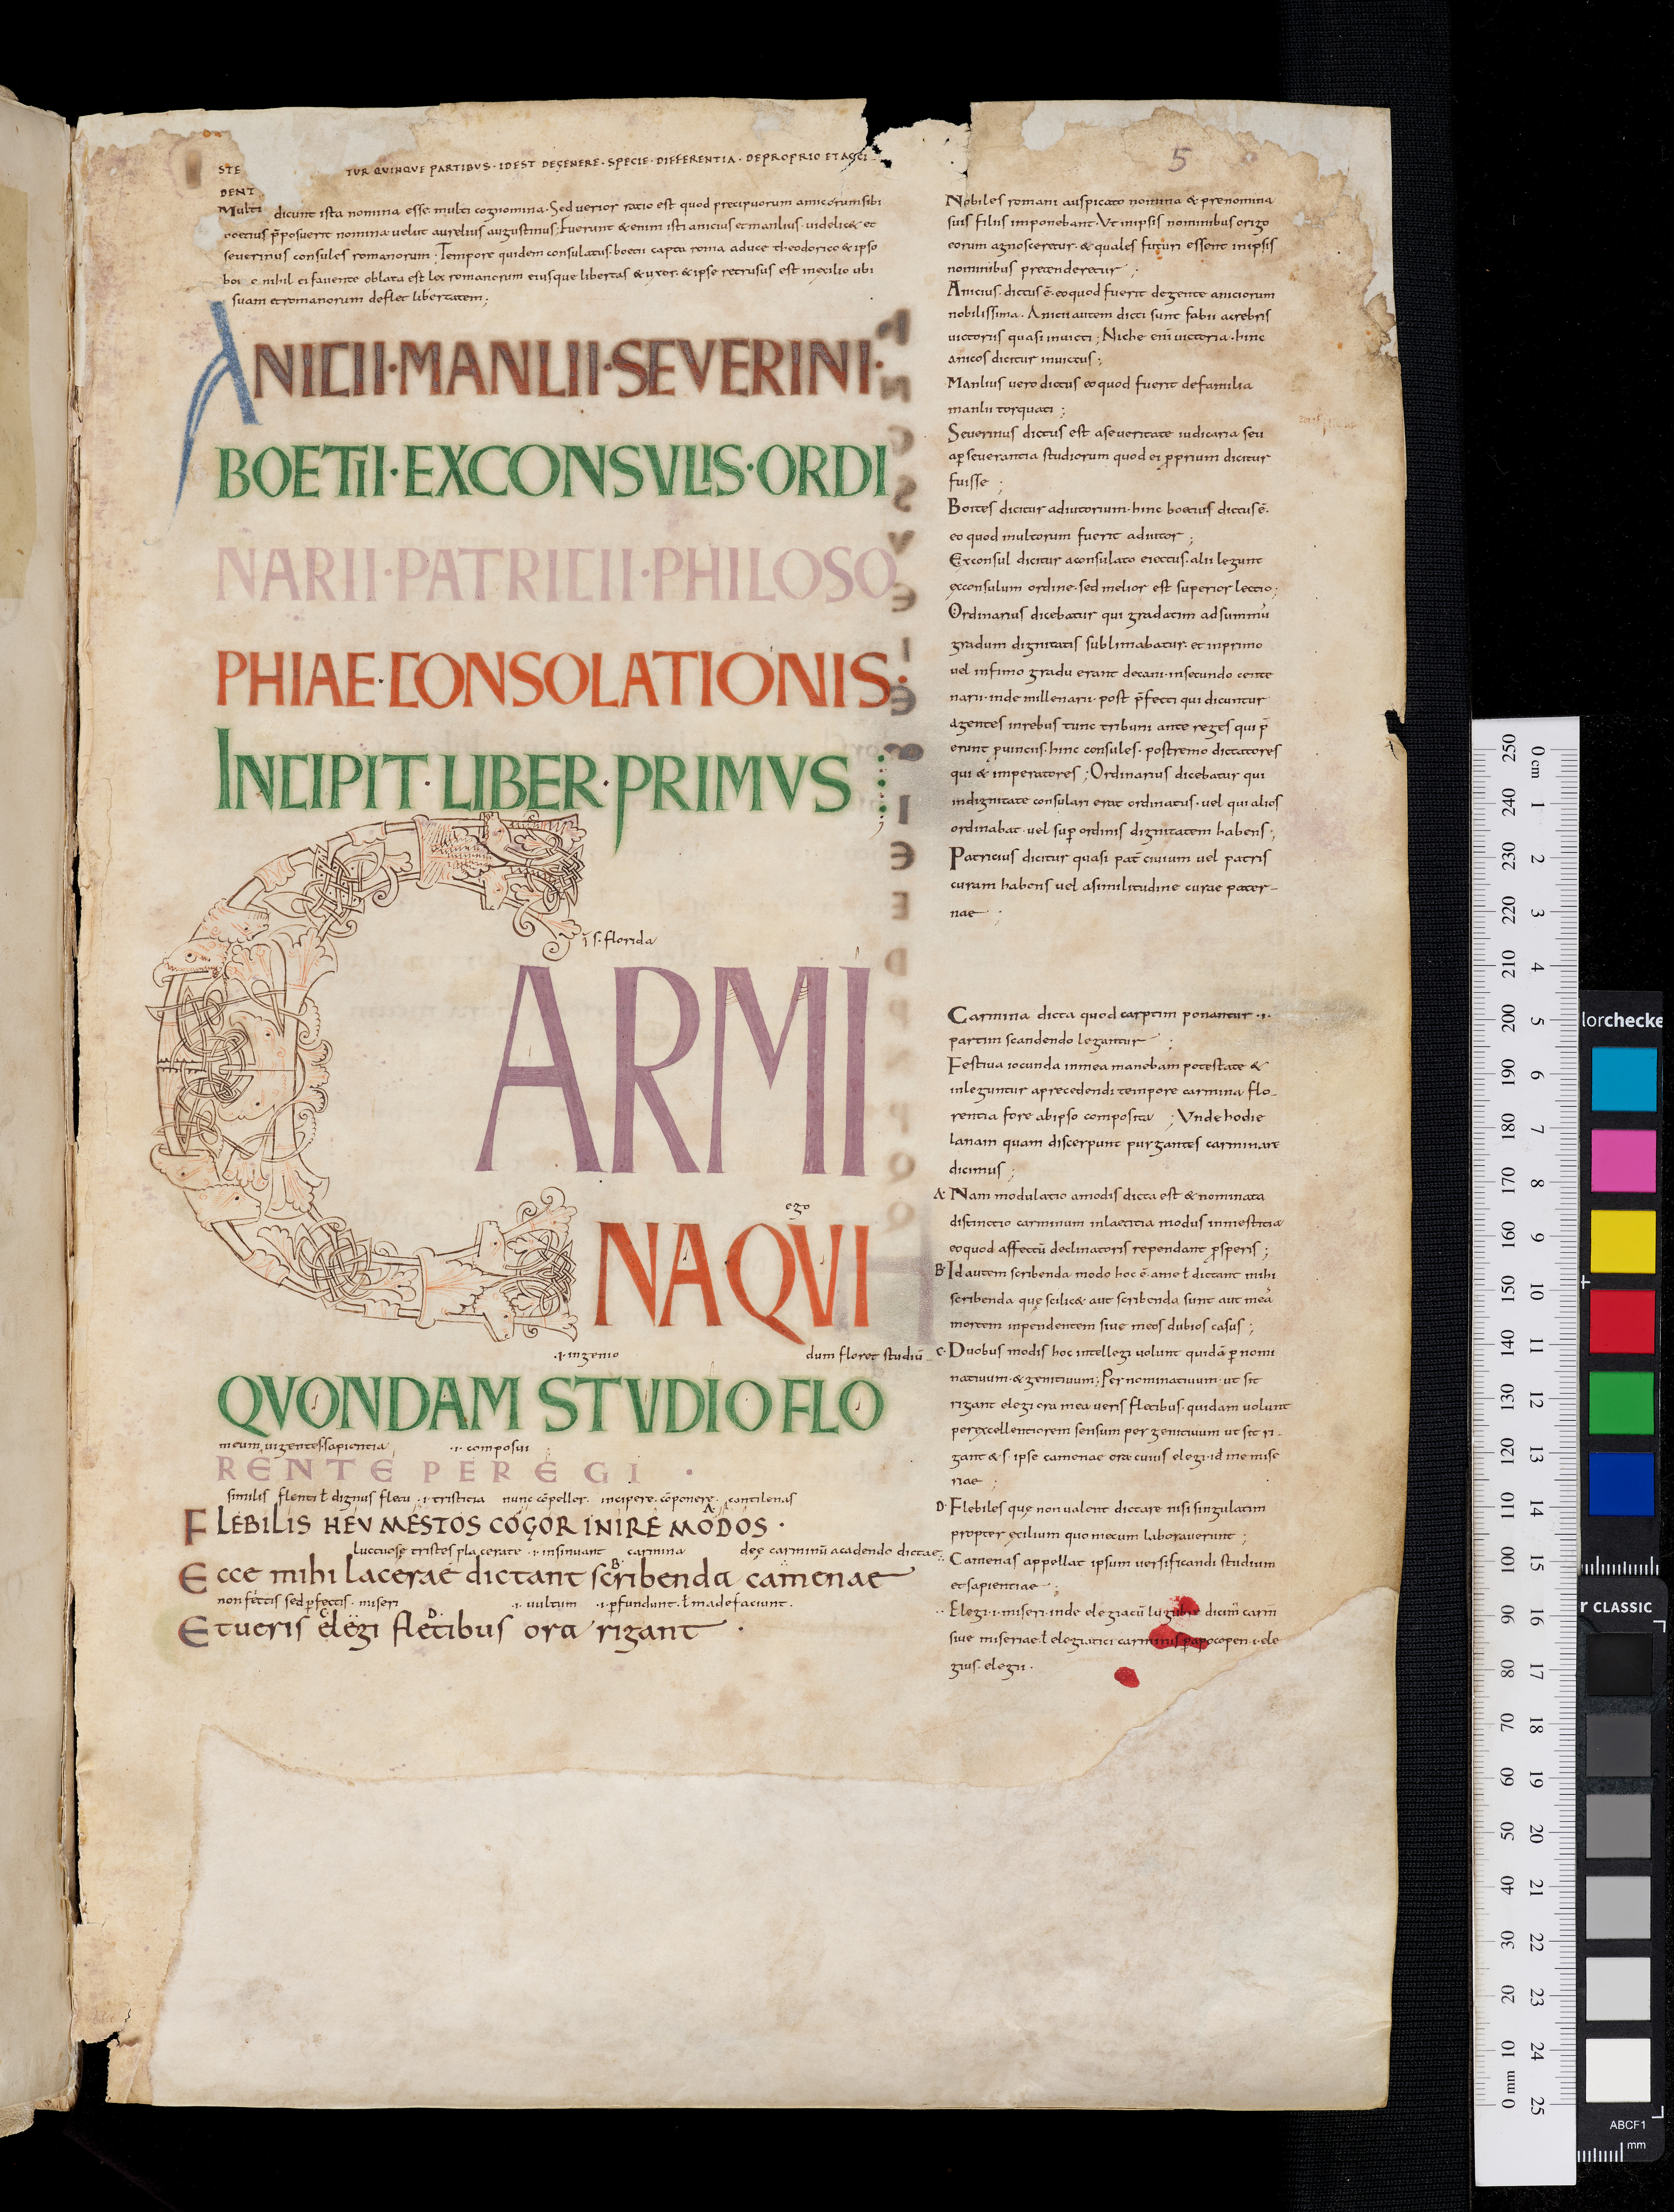The width and height of the screenshot is (1674, 2212).
Task: Click the verse 'Et ueris elegi fletibus ora rigant'
Action: coord(462,1631)
